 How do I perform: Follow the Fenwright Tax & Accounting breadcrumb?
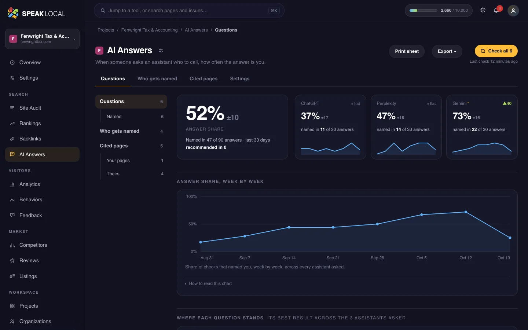click(x=149, y=30)
